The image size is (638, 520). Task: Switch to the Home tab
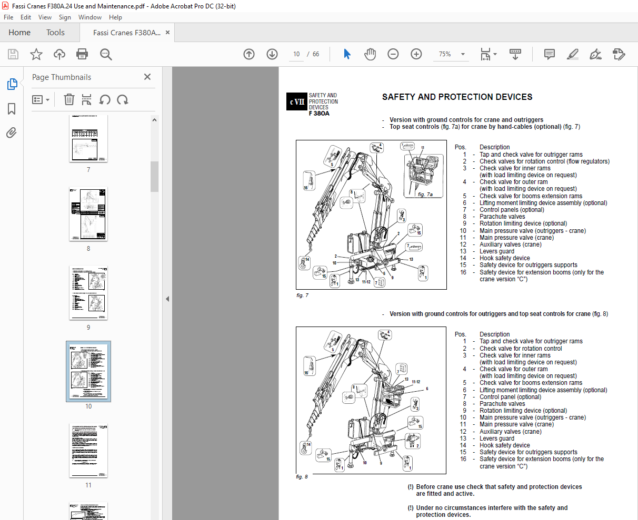[19, 33]
